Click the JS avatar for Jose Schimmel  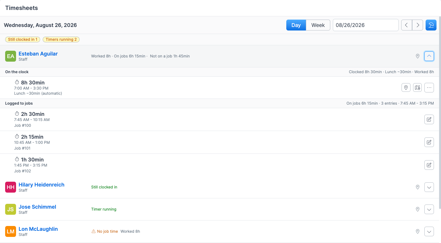[11, 209]
